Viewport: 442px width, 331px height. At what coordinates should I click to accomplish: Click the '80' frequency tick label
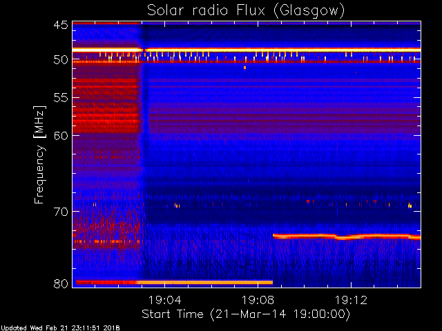61,283
